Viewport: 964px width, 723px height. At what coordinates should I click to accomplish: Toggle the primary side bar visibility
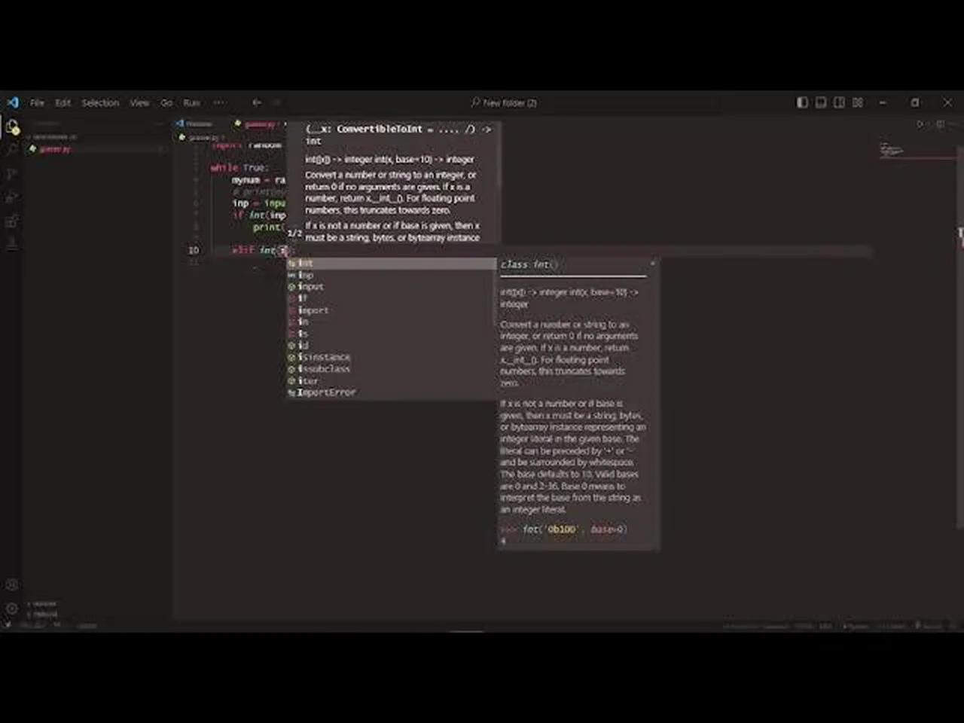[802, 102]
